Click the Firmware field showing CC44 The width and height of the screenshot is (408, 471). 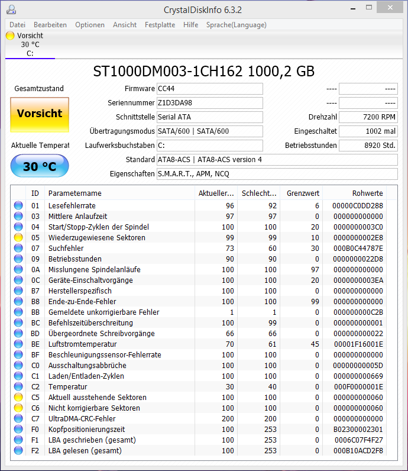click(210, 89)
